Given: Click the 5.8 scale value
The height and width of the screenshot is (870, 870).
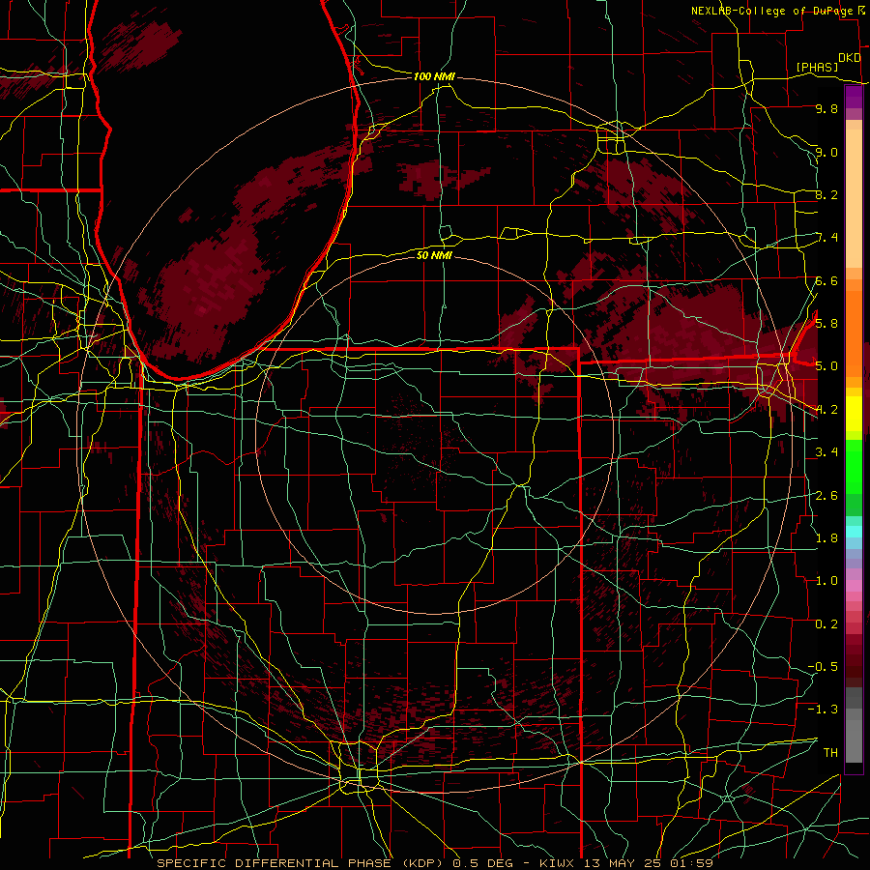Looking at the screenshot, I should (826, 324).
